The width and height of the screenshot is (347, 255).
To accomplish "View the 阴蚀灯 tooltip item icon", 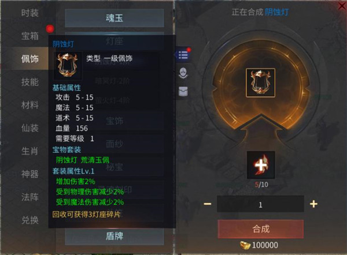I will pos(68,65).
